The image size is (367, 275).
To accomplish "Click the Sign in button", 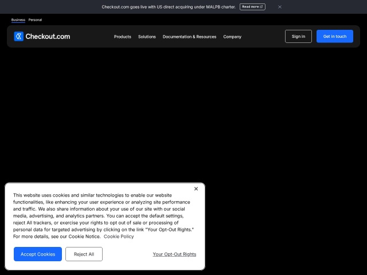I will tap(298, 36).
